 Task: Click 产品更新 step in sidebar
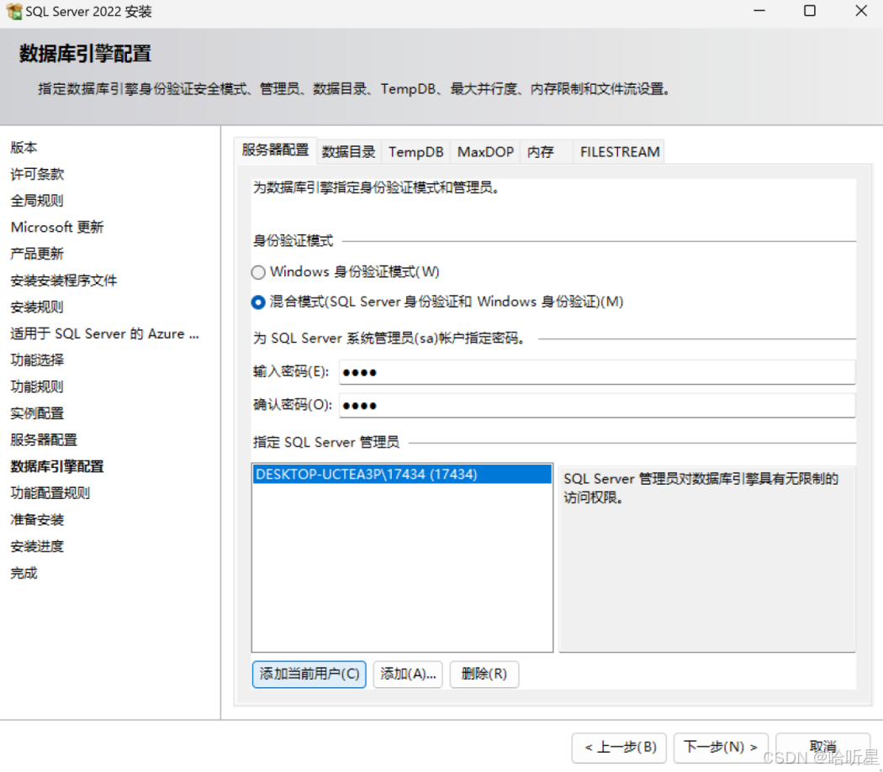pyautogui.click(x=37, y=254)
